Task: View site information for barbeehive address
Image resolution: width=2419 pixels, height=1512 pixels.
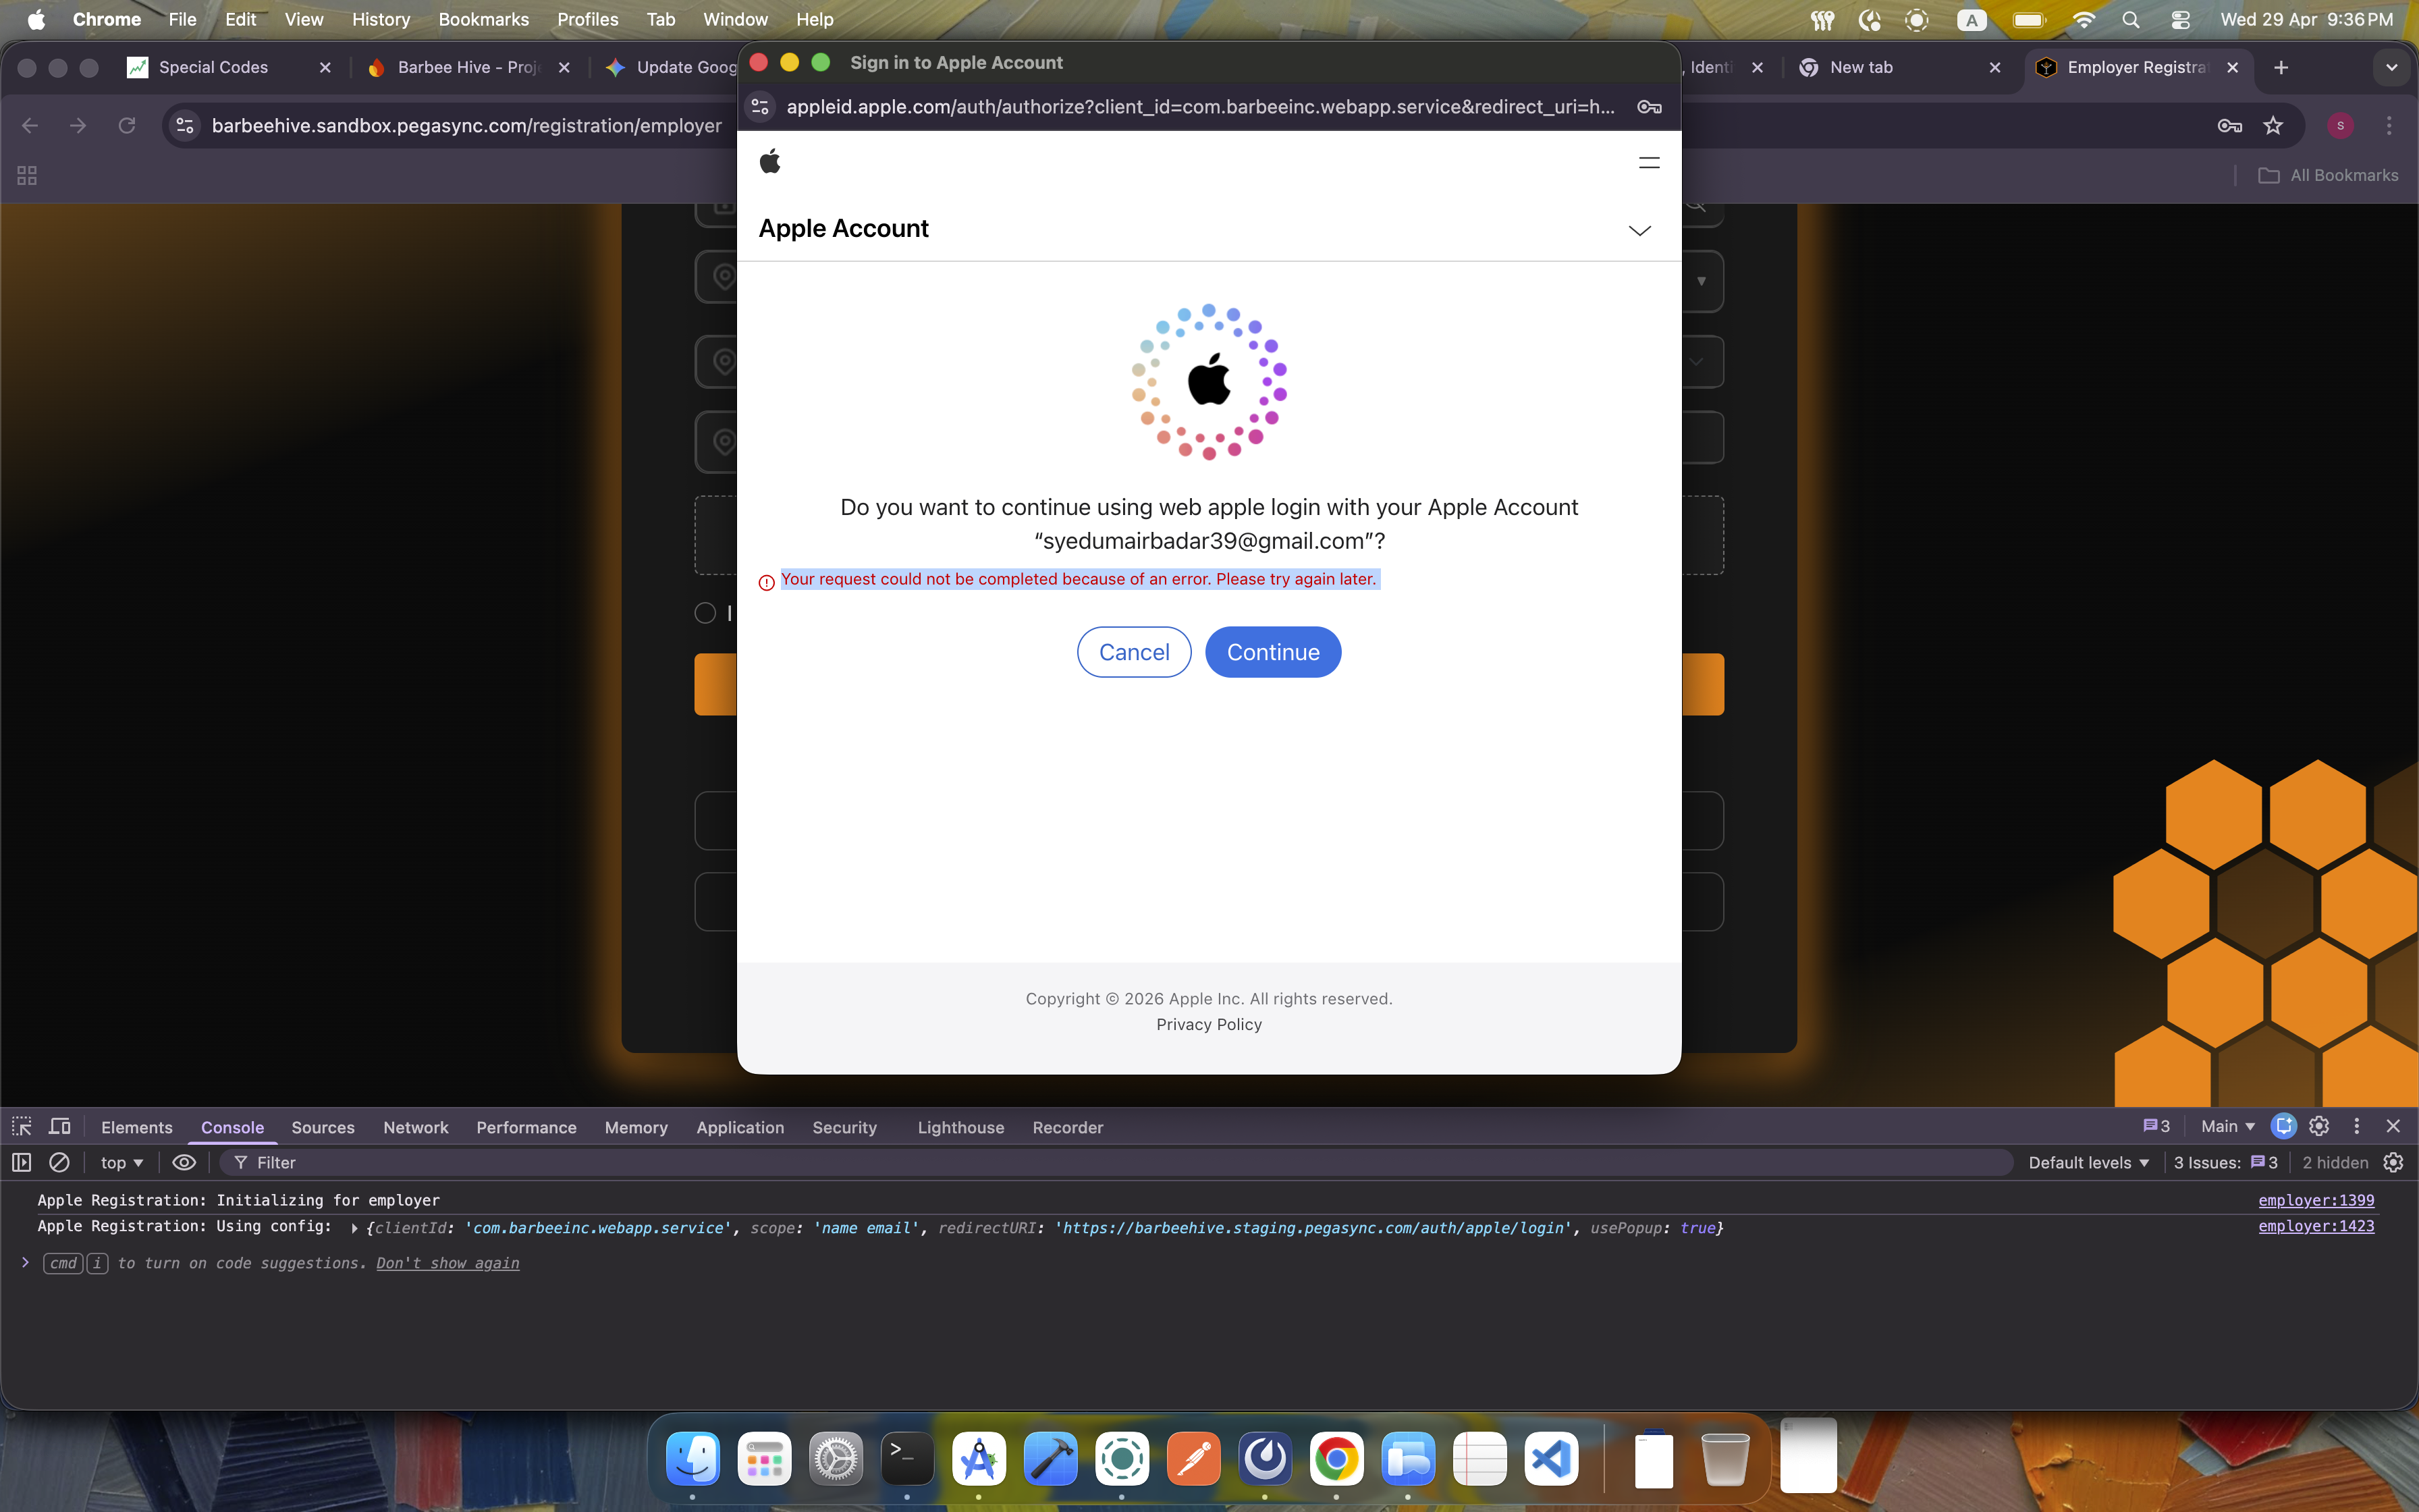Action: (x=185, y=125)
